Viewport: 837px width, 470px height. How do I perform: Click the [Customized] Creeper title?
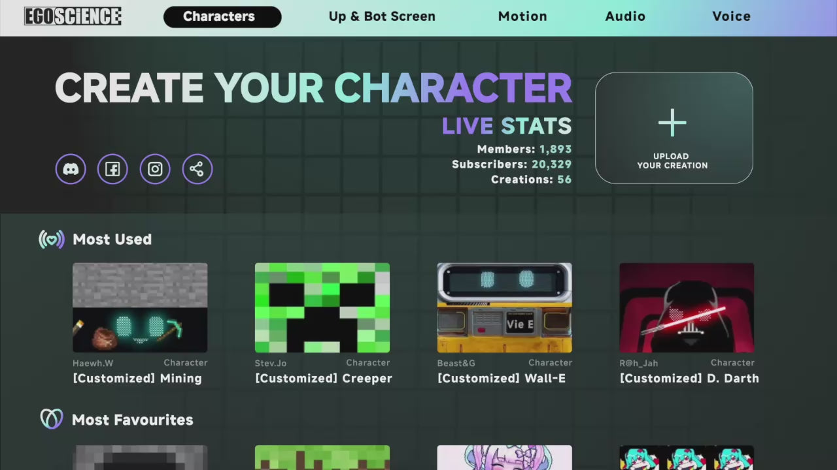(x=324, y=379)
